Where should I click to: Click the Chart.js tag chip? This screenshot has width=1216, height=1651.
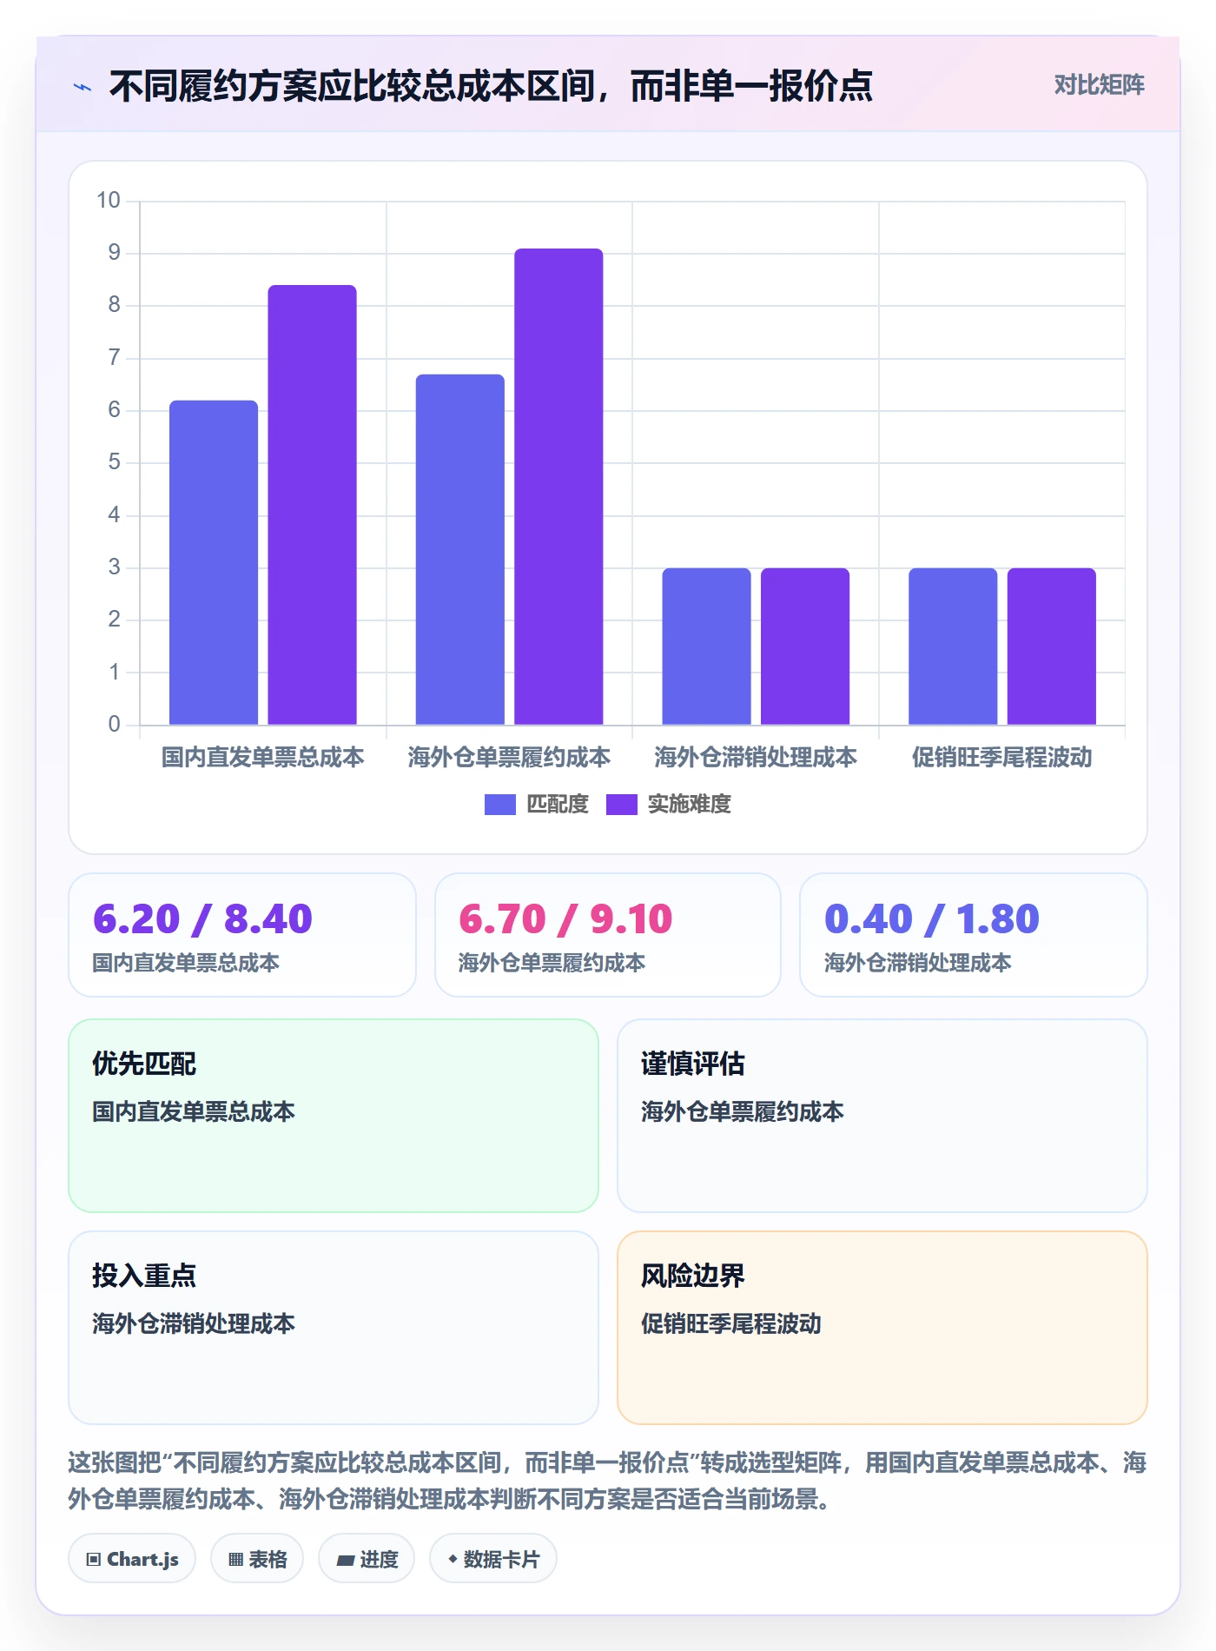(x=132, y=1559)
